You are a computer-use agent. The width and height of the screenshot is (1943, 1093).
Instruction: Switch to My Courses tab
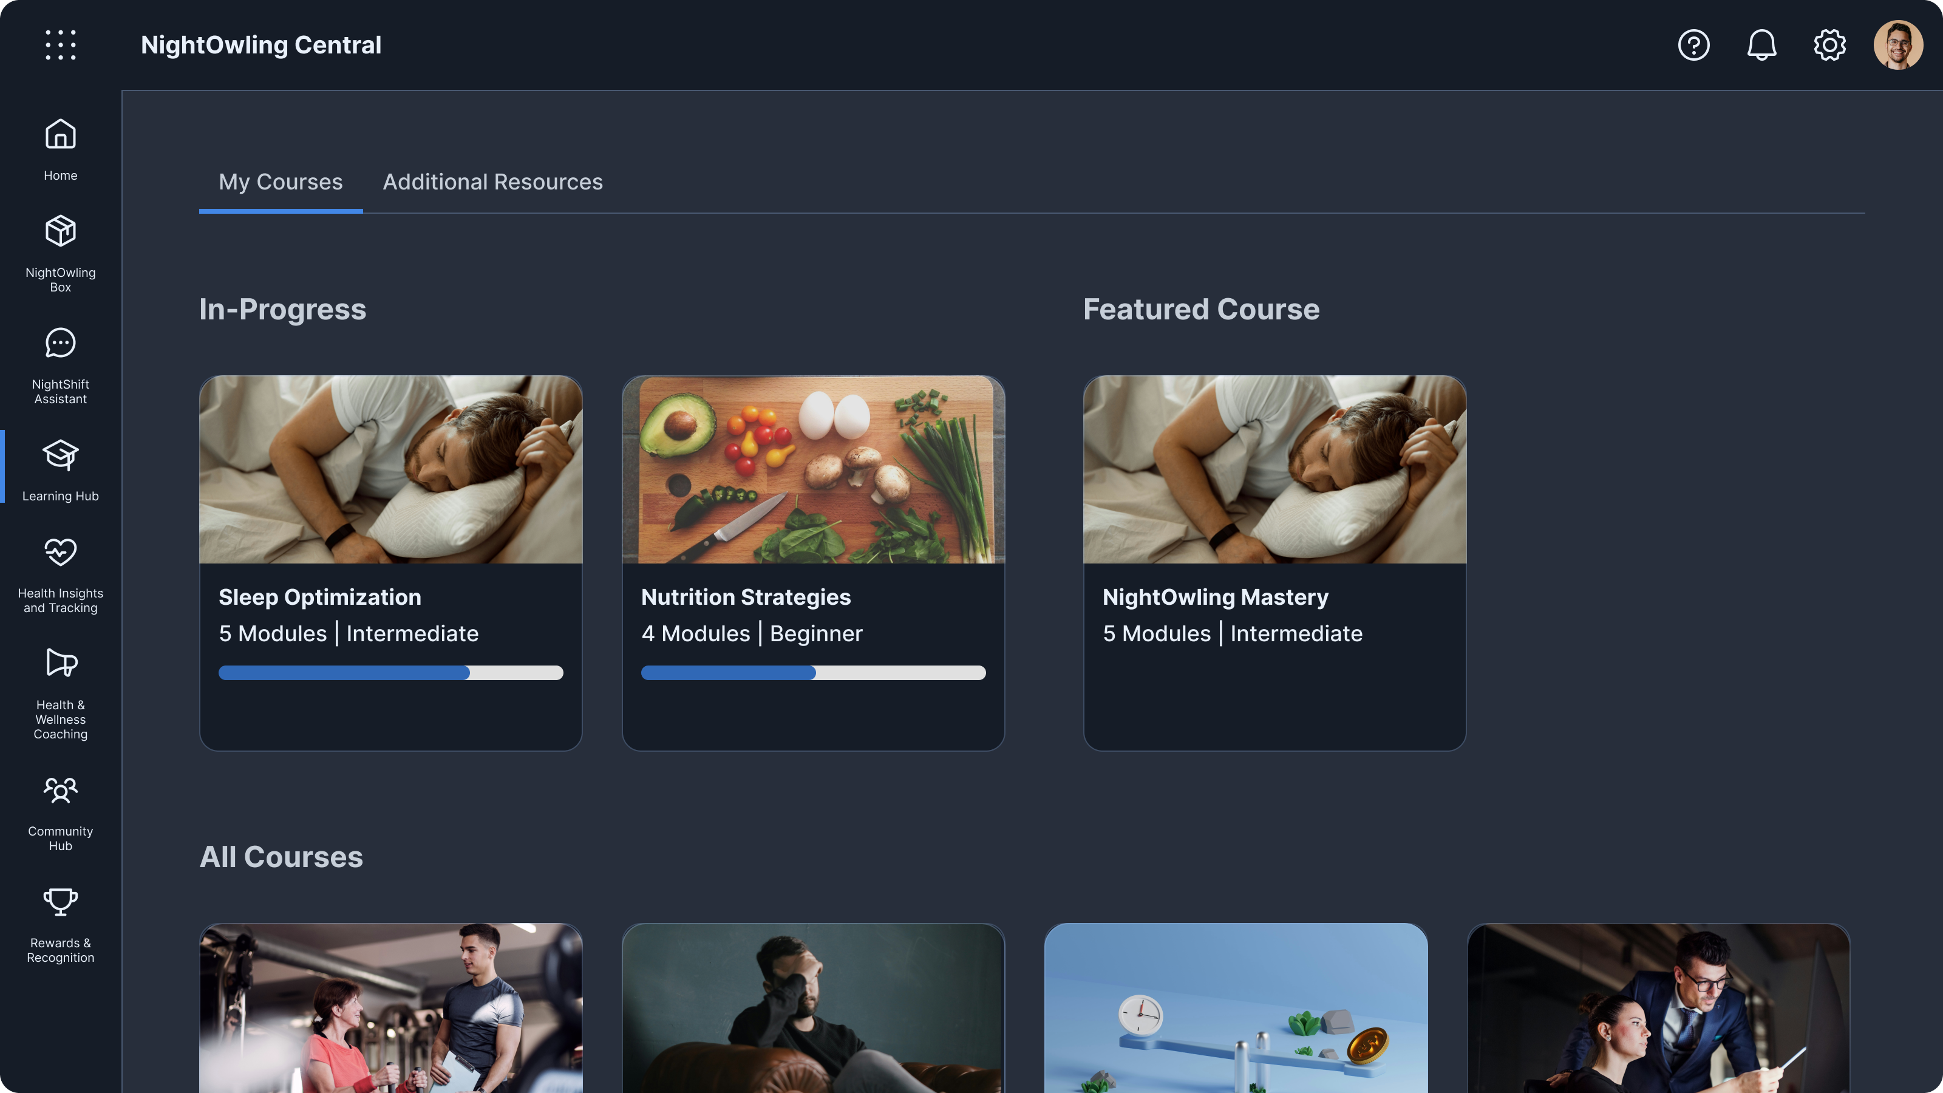[x=281, y=182]
